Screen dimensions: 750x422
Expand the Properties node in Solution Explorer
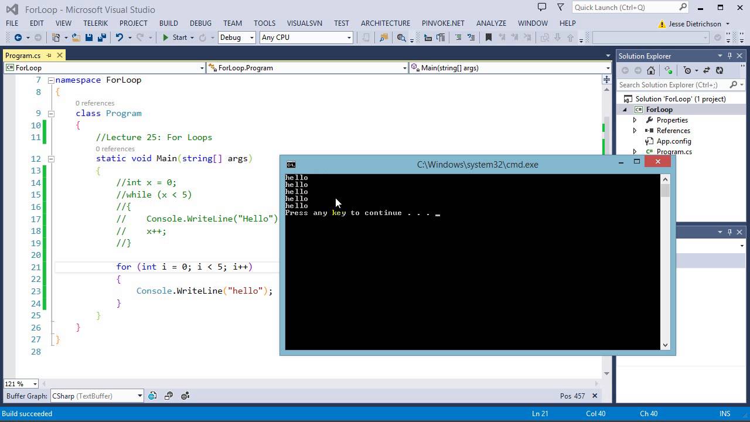635,120
